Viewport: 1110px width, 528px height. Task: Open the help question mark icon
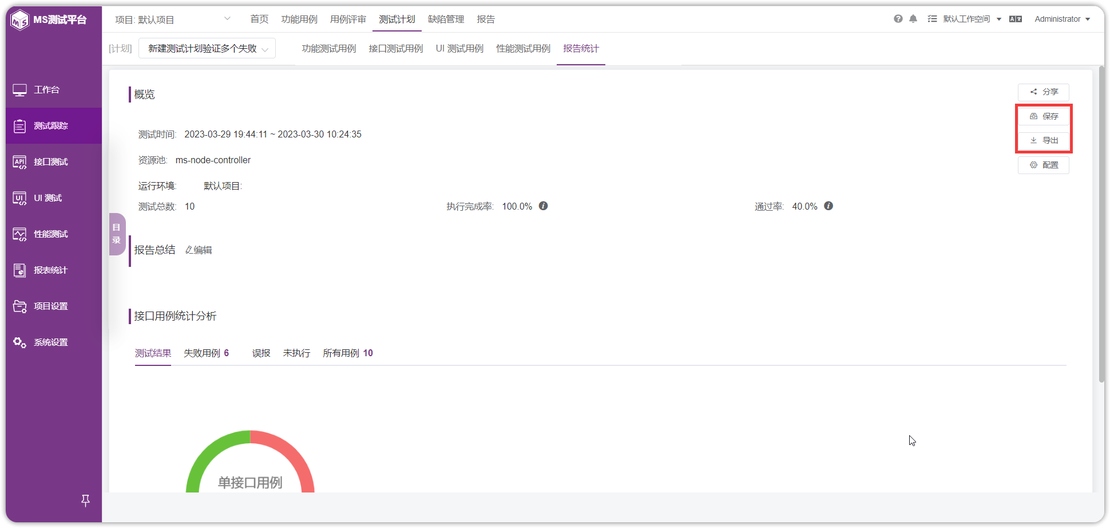pos(898,19)
